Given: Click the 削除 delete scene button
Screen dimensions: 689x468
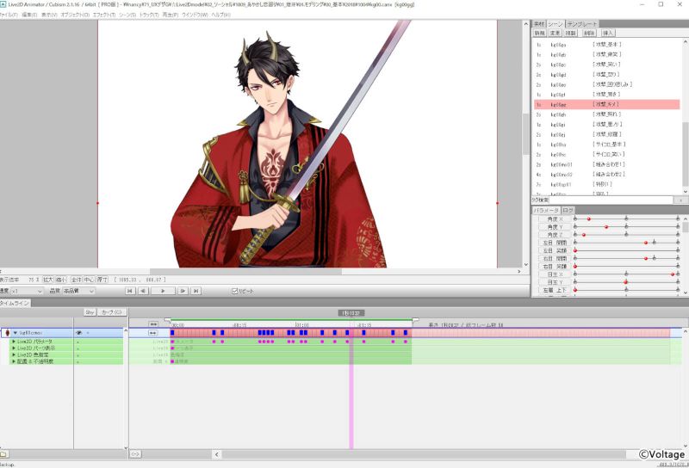Looking at the screenshot, I should [589, 33].
